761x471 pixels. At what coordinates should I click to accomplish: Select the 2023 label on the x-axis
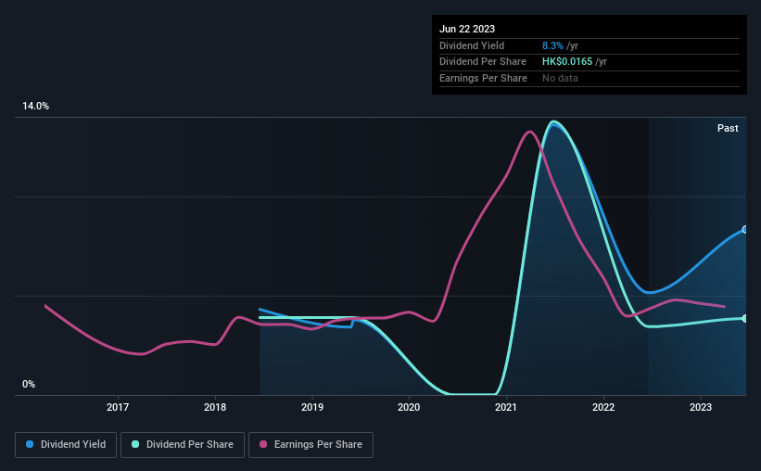pos(701,407)
